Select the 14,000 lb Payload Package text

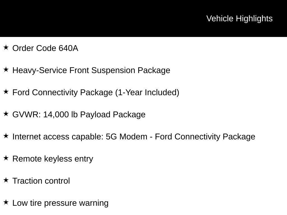point(94,114)
